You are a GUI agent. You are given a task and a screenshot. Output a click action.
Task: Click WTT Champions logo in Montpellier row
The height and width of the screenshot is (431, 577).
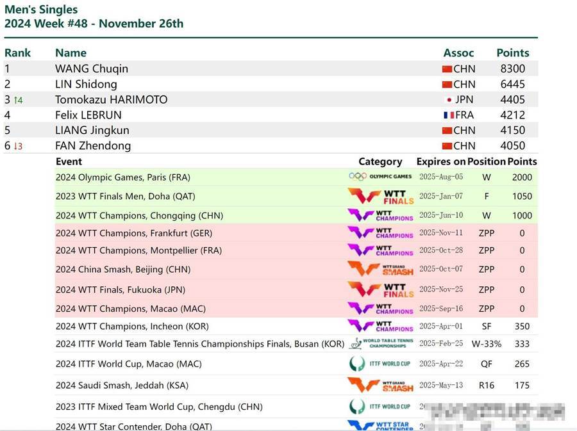pos(380,250)
